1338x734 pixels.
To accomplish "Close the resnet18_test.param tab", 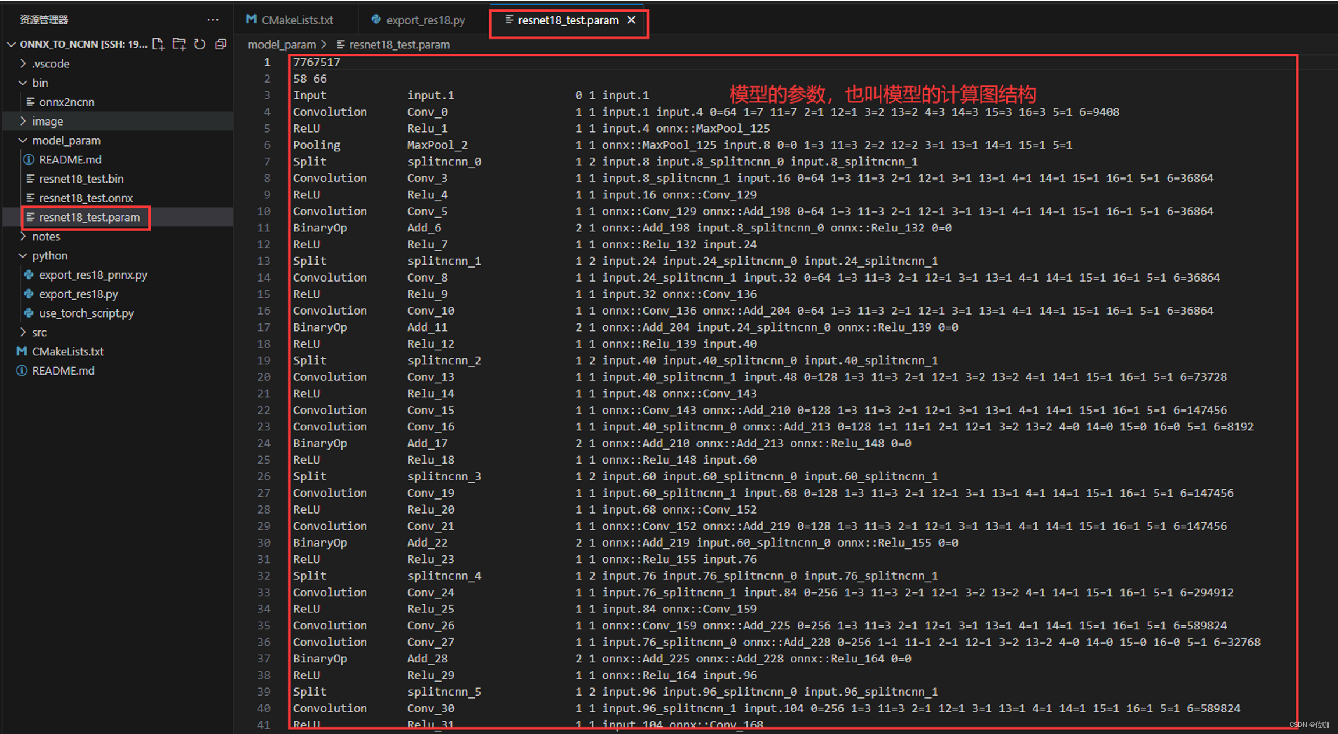I will pyautogui.click(x=631, y=20).
